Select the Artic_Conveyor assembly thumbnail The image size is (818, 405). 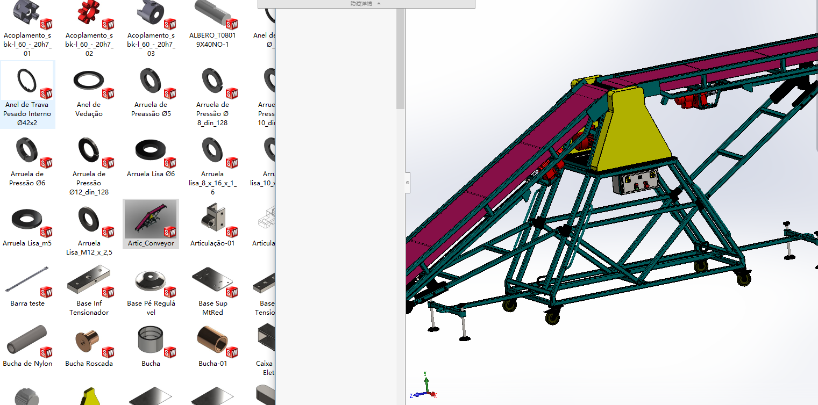(151, 219)
